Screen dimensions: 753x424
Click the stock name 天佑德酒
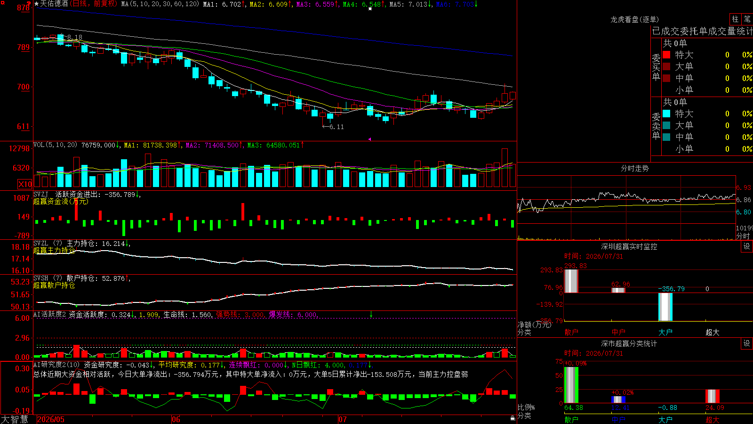(x=54, y=4)
